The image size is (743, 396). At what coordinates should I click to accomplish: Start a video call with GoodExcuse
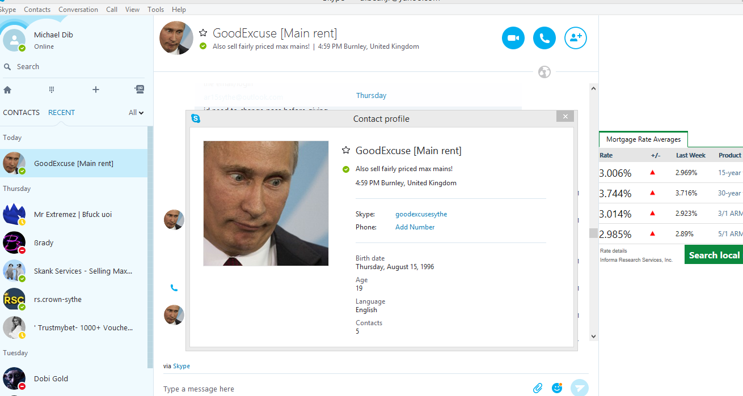click(x=513, y=38)
